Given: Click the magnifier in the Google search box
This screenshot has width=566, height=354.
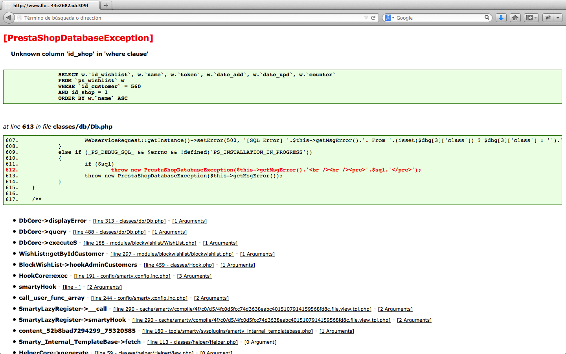Looking at the screenshot, I should tap(487, 18).
